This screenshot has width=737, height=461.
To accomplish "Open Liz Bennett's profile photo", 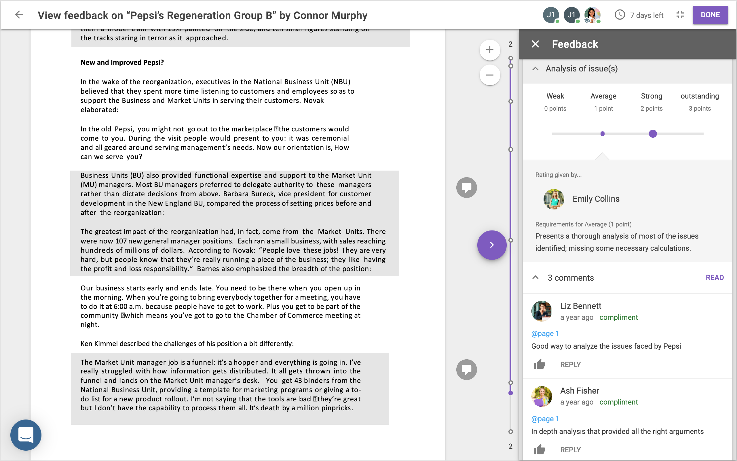I will point(542,311).
